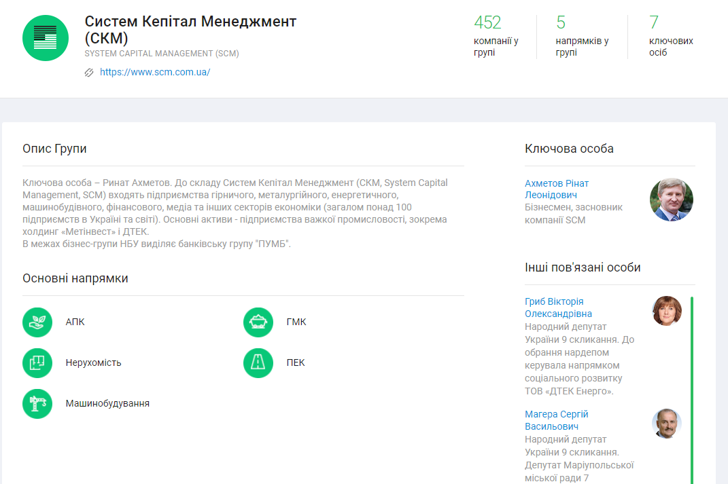
Task: Select the Машинобудування direction label
Action: [107, 403]
